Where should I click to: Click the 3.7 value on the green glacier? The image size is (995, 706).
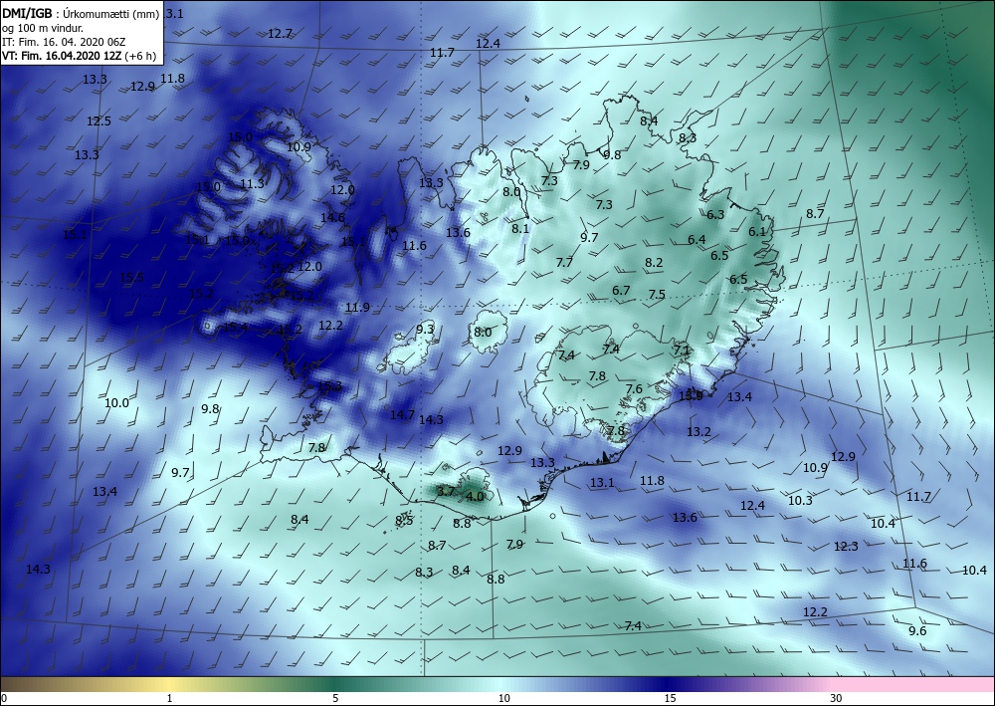(x=446, y=491)
